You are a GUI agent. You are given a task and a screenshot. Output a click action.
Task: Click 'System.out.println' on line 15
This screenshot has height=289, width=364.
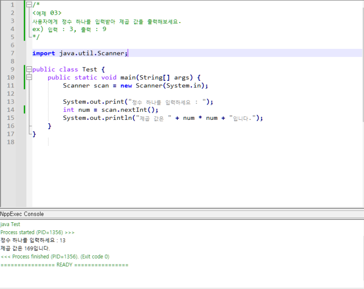[97, 118]
